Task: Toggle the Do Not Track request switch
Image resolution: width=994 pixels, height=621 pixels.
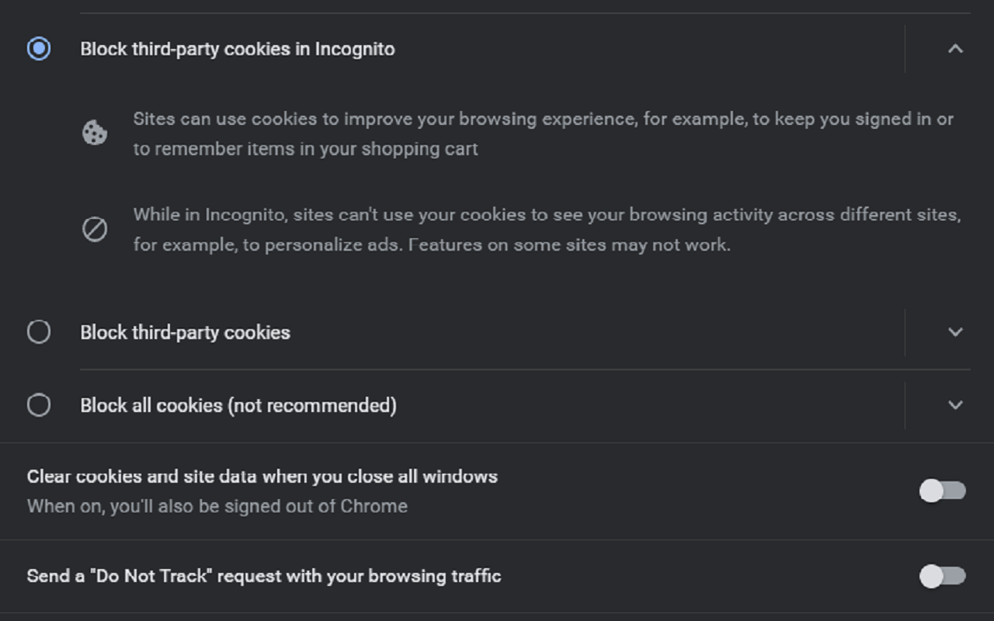Action: pyautogui.click(x=942, y=576)
